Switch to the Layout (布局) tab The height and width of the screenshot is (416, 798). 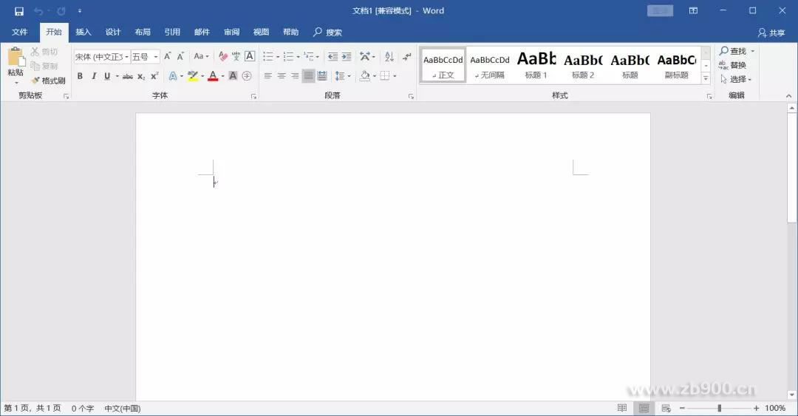[x=143, y=32]
